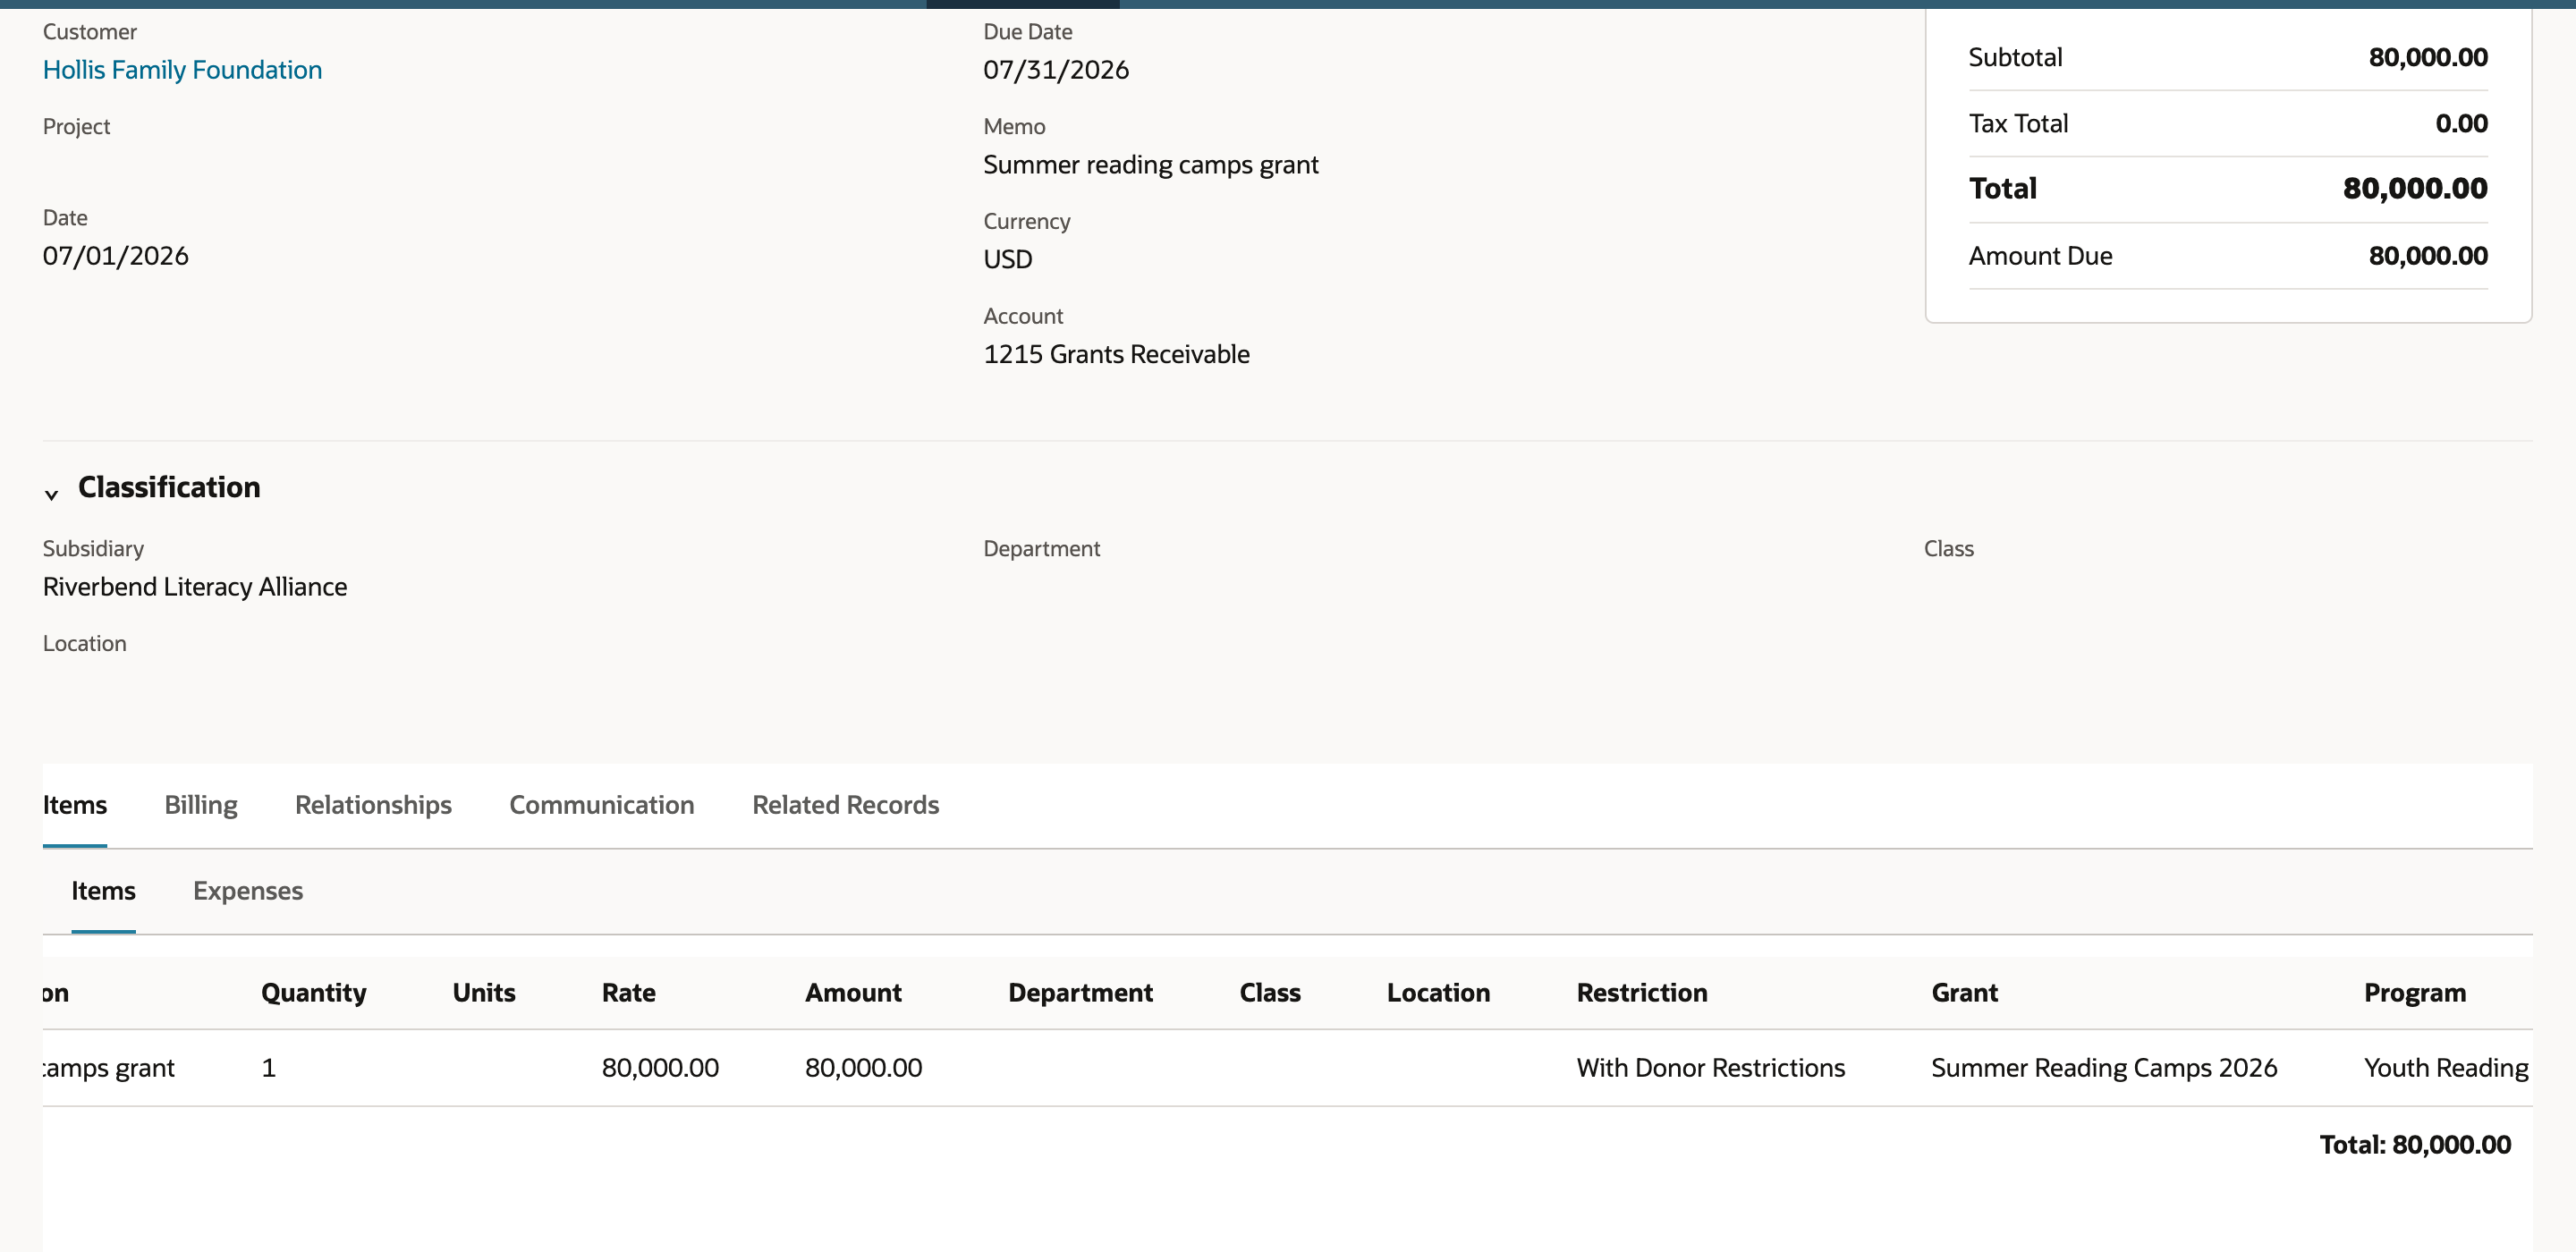Click the Location column header in table
The image size is (2576, 1252).
[1438, 993]
